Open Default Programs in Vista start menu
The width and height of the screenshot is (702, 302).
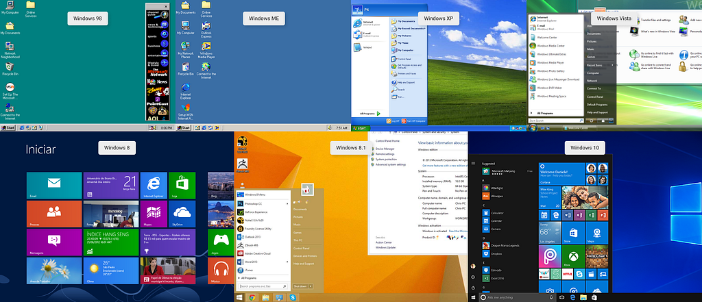pyautogui.click(x=597, y=104)
